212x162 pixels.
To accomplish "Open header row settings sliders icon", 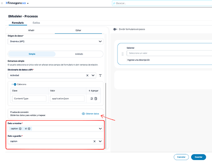I will tap(92, 99).
